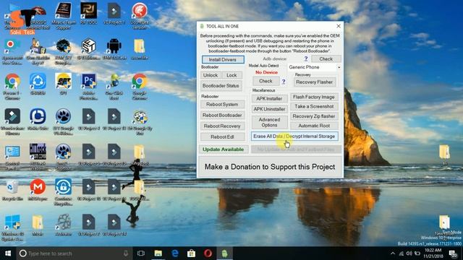Click Unlock bootloader button
The width and height of the screenshot is (463, 260).
click(211, 75)
